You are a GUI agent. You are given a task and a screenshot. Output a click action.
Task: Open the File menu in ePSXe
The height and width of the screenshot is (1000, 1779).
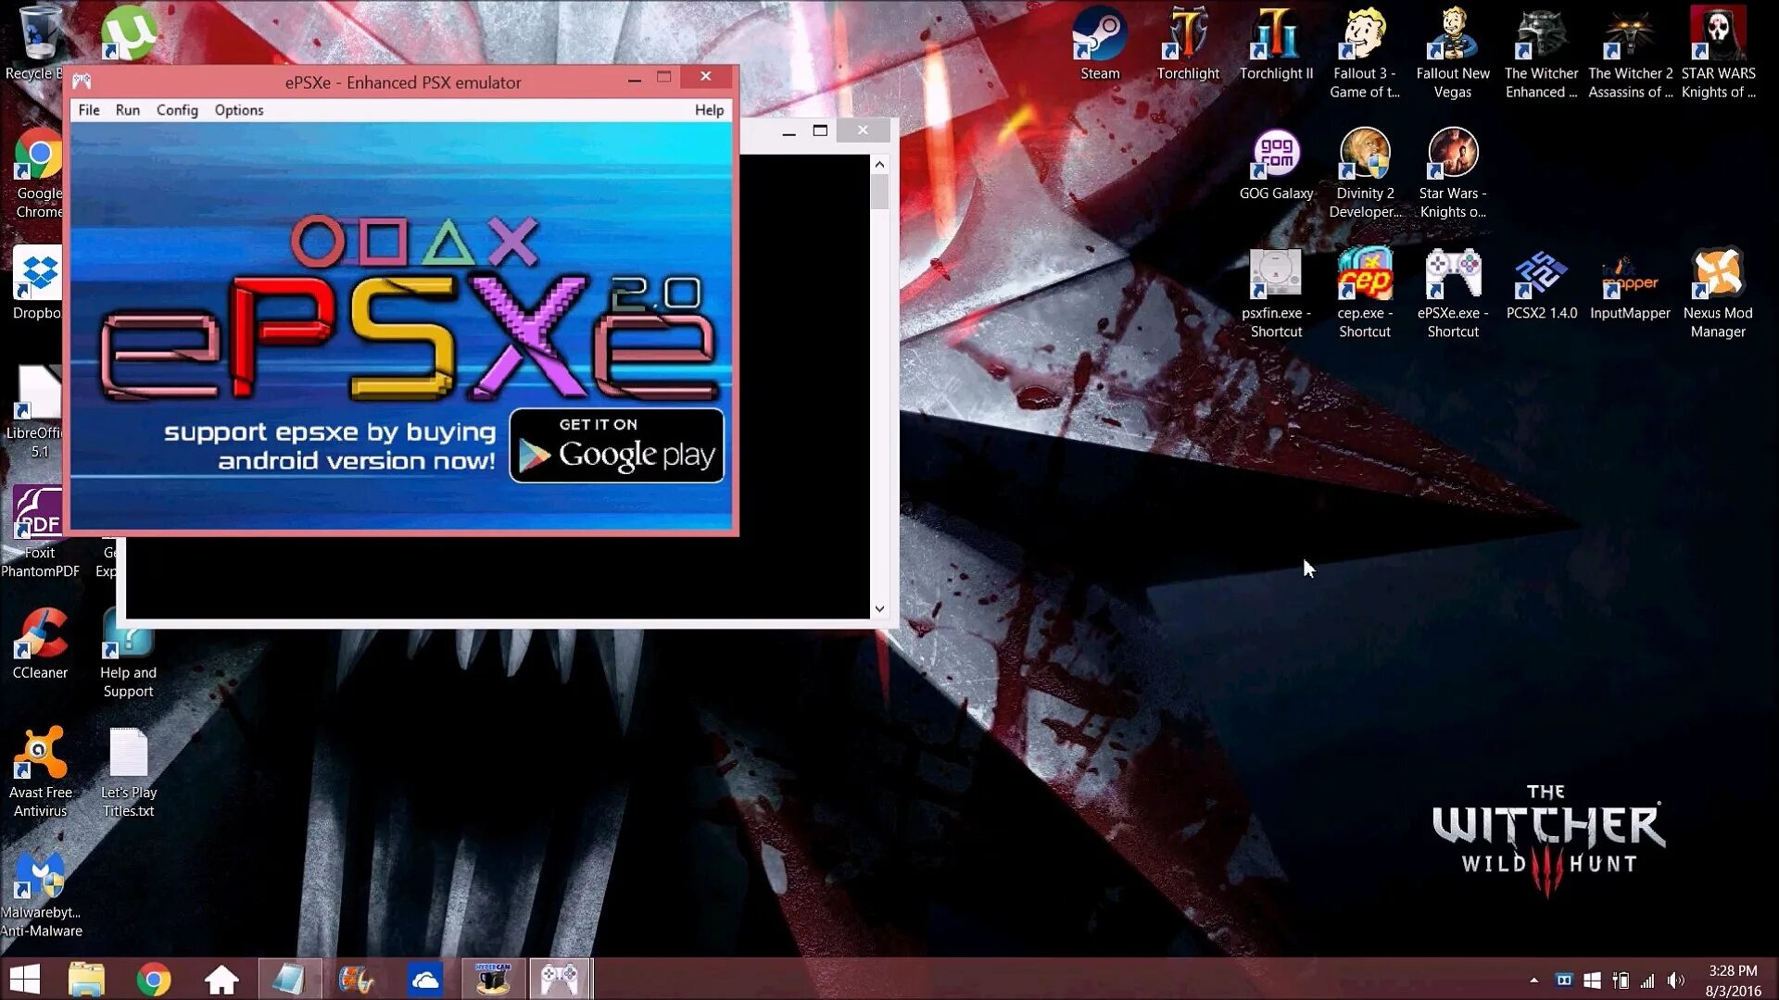pyautogui.click(x=89, y=110)
